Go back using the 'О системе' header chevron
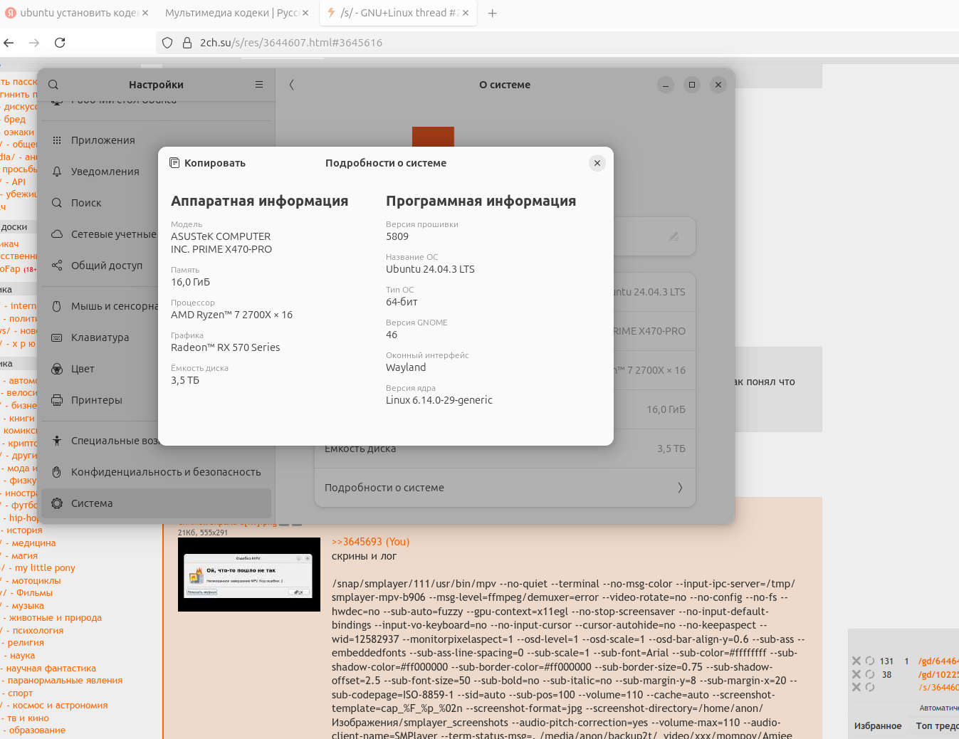Image resolution: width=959 pixels, height=739 pixels. pos(291,85)
